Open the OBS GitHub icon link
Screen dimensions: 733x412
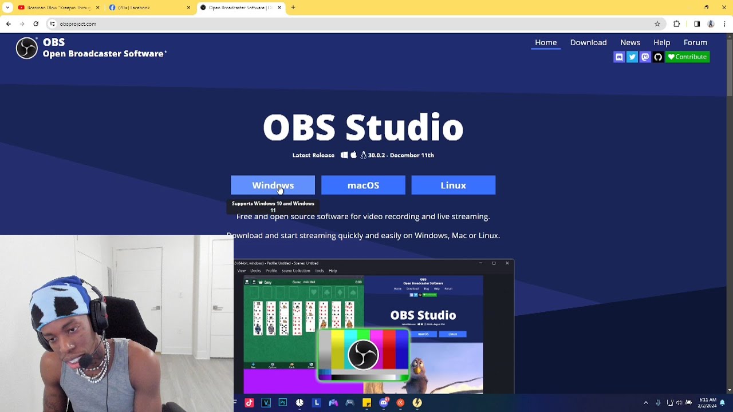coord(658,57)
